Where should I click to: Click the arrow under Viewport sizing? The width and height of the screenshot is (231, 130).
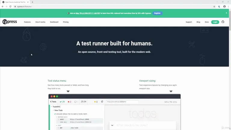(171, 91)
